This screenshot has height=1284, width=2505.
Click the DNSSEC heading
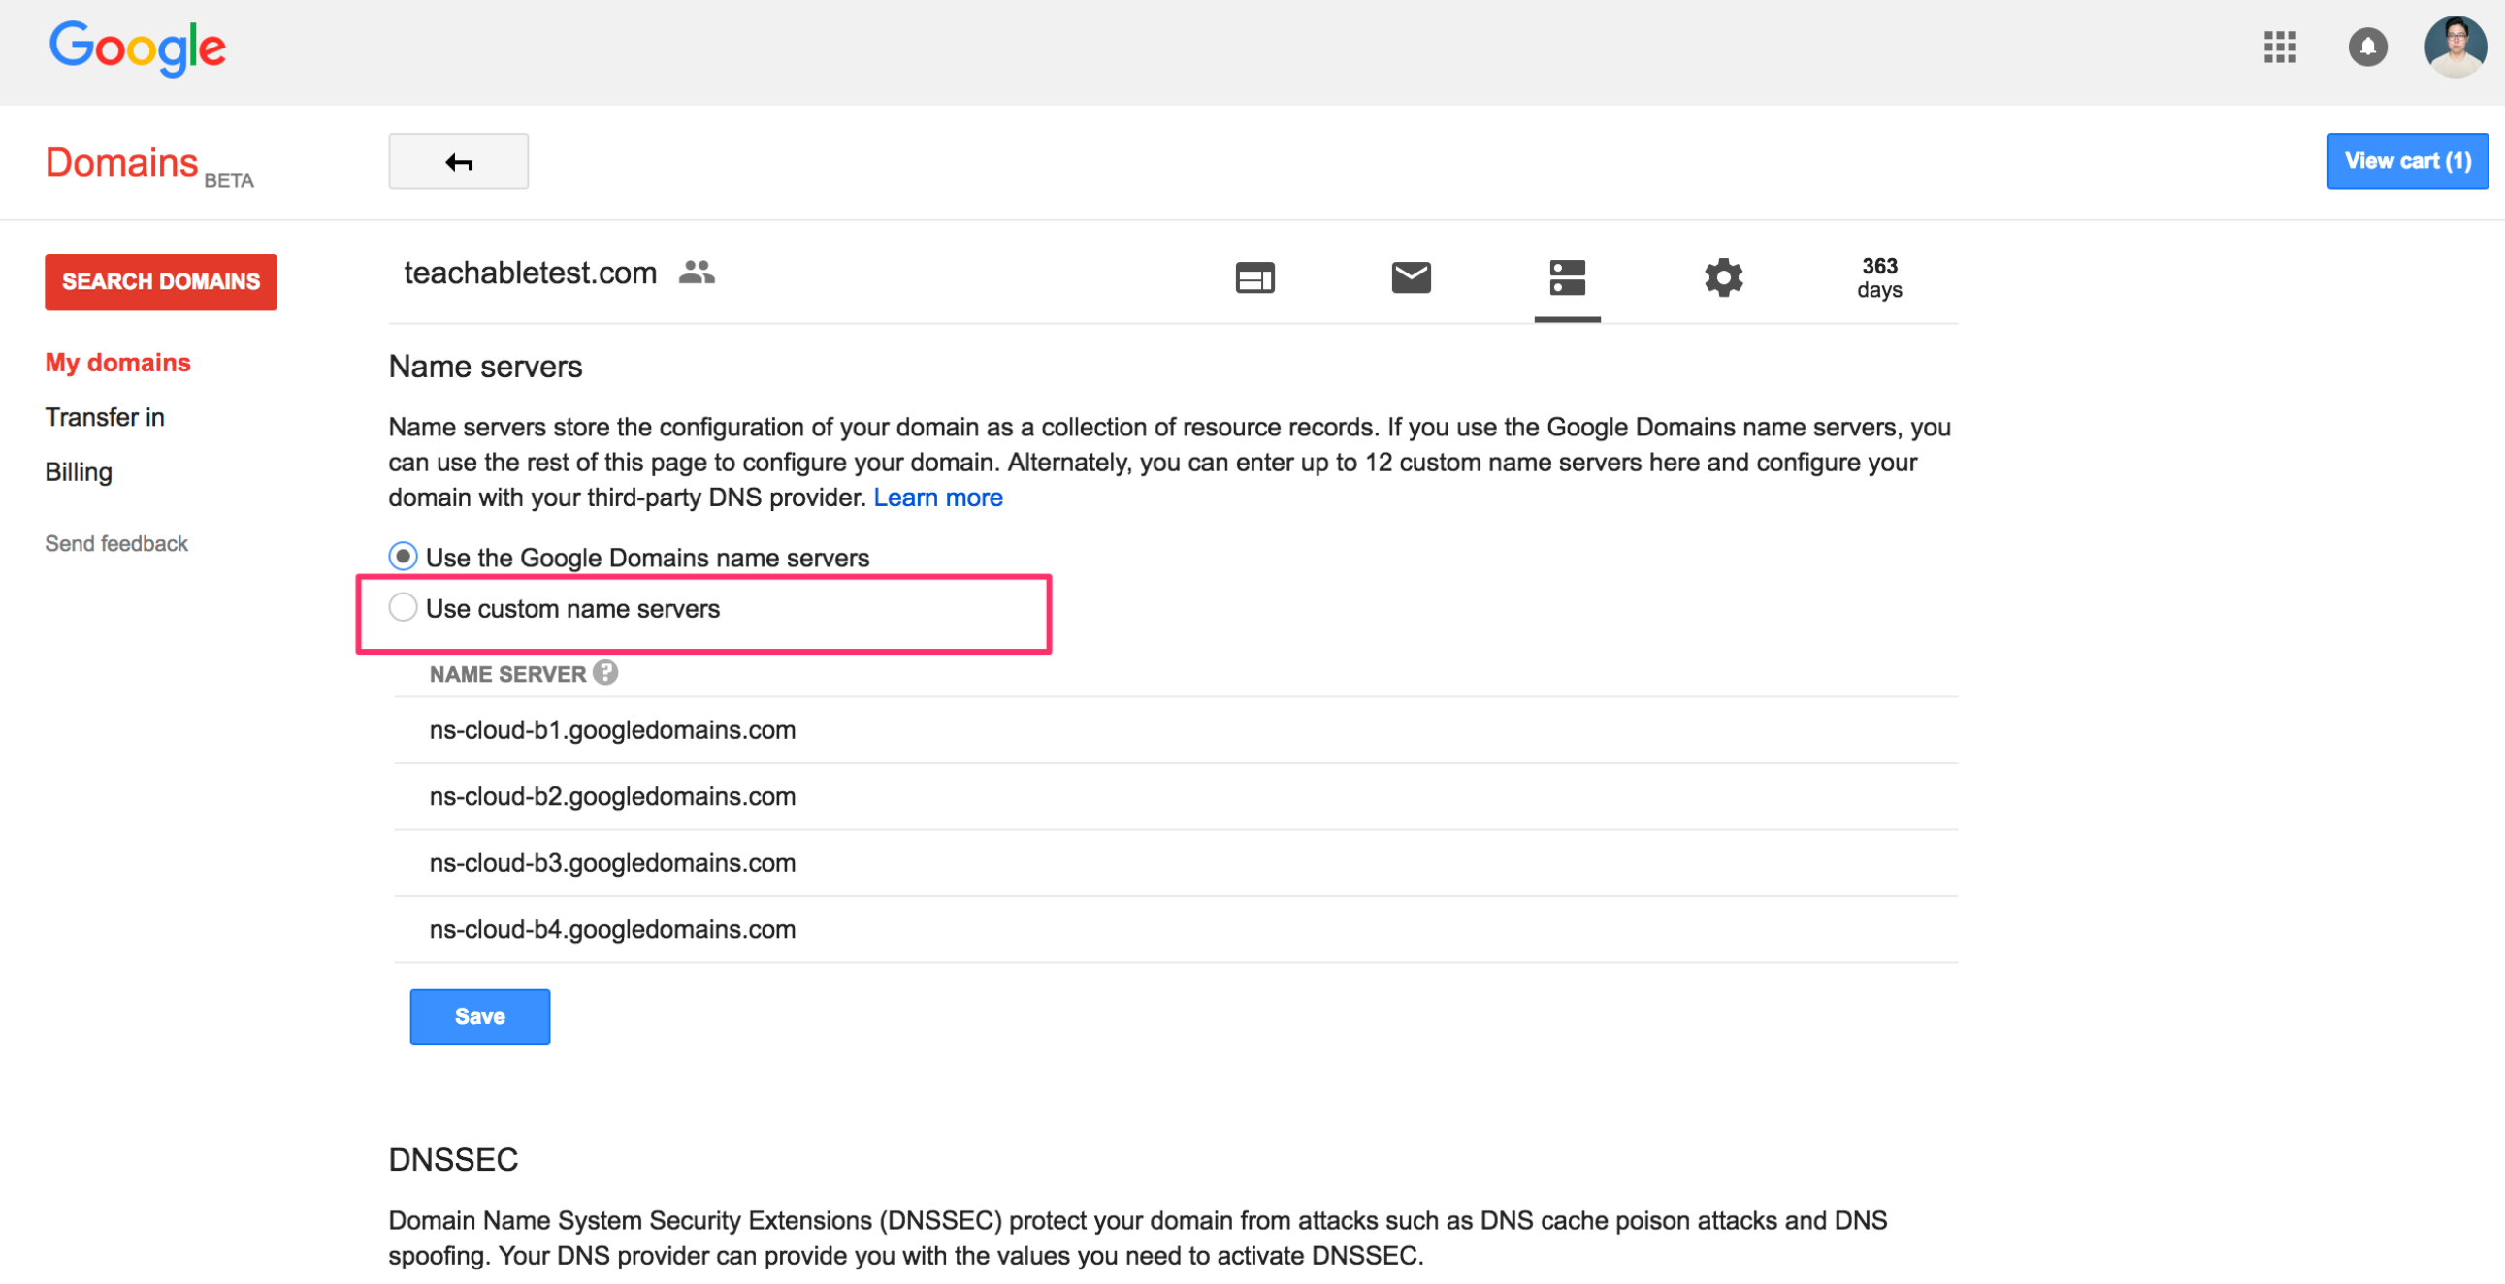(x=453, y=1160)
